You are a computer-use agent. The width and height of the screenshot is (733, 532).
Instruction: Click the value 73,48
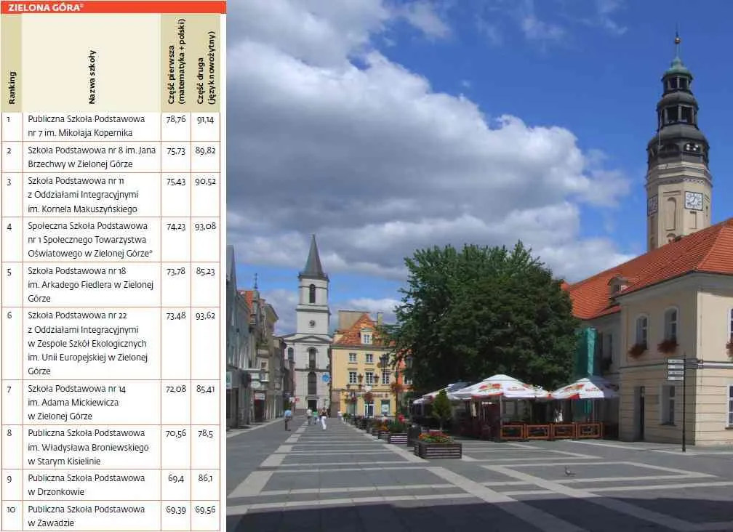(176, 316)
